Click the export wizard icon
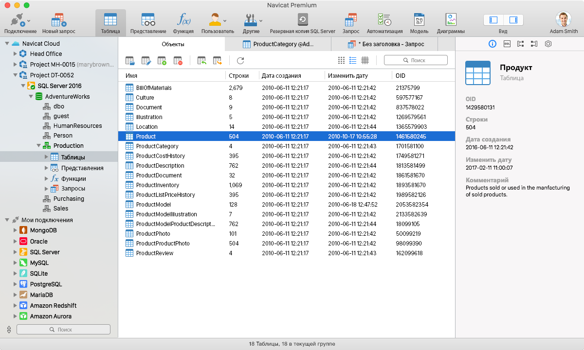This screenshot has width=584, height=350. pyautogui.click(x=217, y=61)
